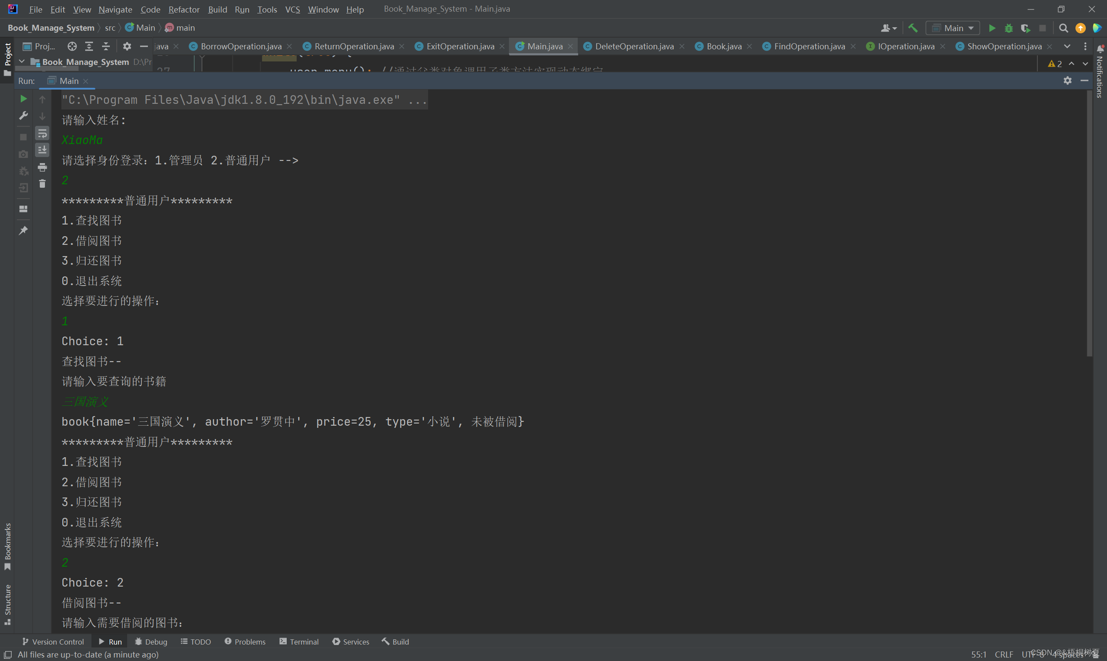Click the Build project hammer icon
Image resolution: width=1107 pixels, height=661 pixels.
(913, 28)
